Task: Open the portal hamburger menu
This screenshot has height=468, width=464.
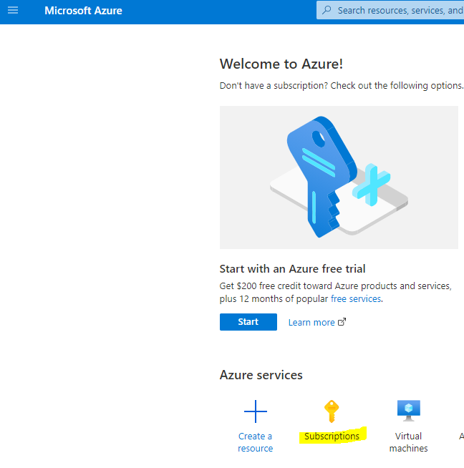Action: [12, 11]
